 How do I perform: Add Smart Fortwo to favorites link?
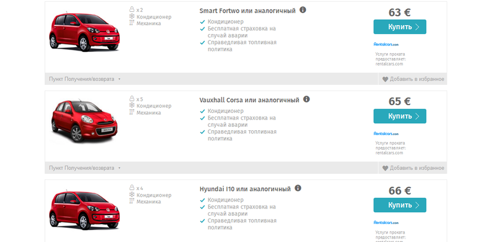(x=417, y=79)
